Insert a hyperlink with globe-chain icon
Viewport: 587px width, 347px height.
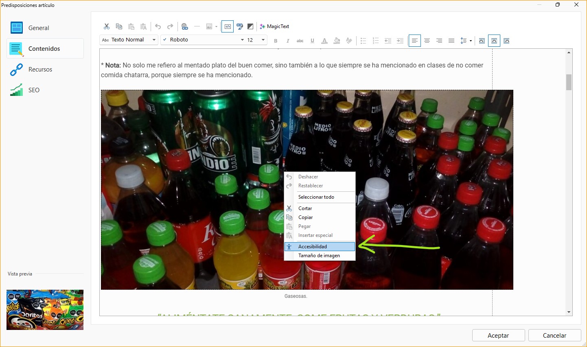pos(185,26)
